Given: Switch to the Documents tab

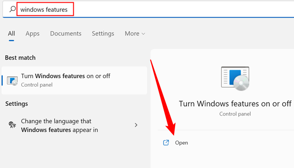Looking at the screenshot, I should (x=66, y=33).
